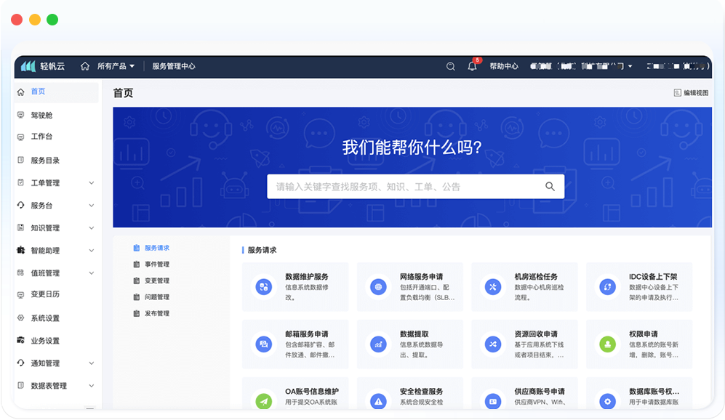Go to 服务目录 in sidebar
Image resolution: width=725 pixels, height=420 pixels.
pyautogui.click(x=45, y=161)
